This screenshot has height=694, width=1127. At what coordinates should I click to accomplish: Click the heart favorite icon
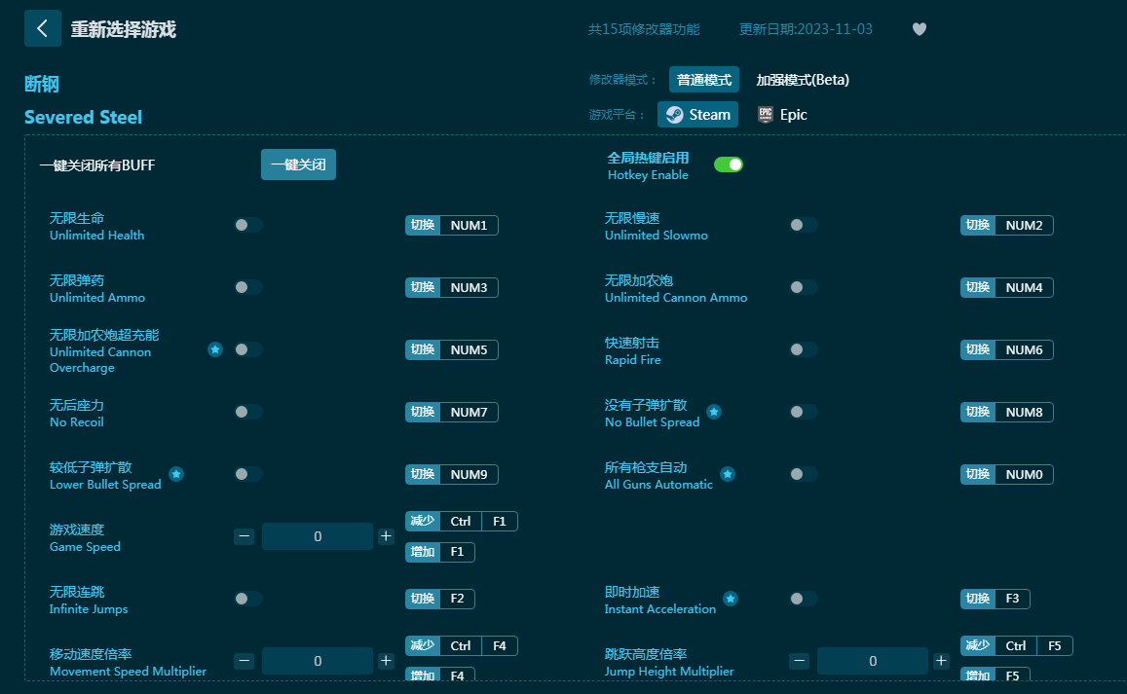pos(919,29)
